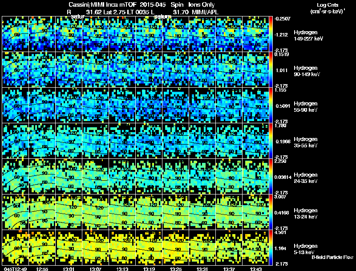Click the '0.5091' colorbar value
This screenshot has width=356, height=271.
coord(283,106)
